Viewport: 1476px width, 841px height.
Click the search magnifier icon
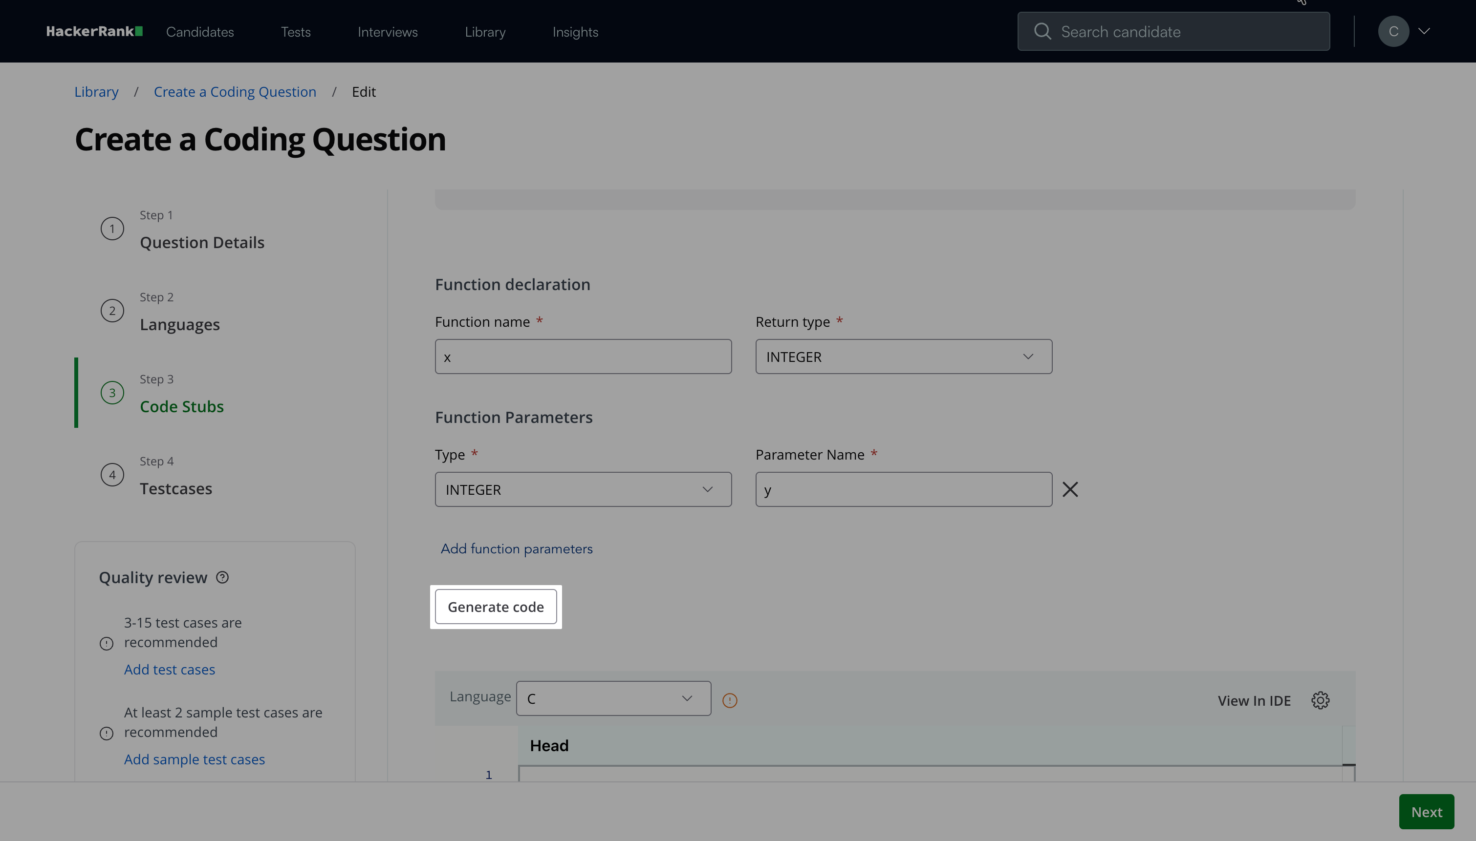pos(1042,31)
